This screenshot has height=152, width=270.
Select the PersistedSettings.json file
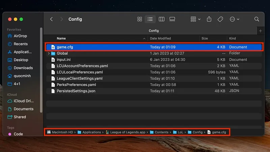[x=76, y=91]
